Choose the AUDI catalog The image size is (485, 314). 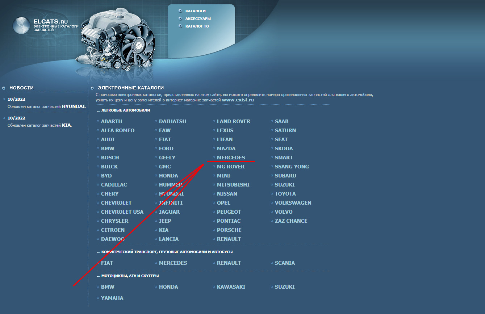pos(108,139)
